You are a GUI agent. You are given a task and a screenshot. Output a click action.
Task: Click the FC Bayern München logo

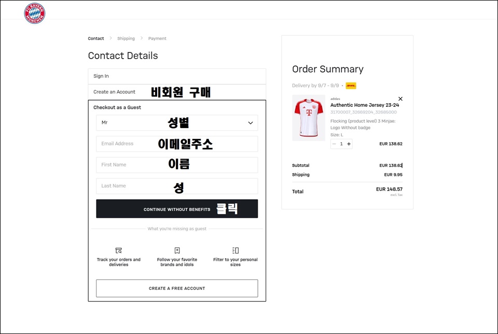(35, 13)
